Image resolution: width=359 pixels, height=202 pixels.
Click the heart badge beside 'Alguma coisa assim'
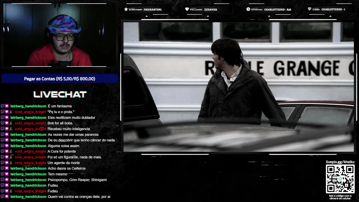pyautogui.click(x=7, y=146)
